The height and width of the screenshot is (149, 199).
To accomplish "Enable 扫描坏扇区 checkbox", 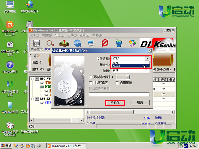I will [x=90, y=83].
